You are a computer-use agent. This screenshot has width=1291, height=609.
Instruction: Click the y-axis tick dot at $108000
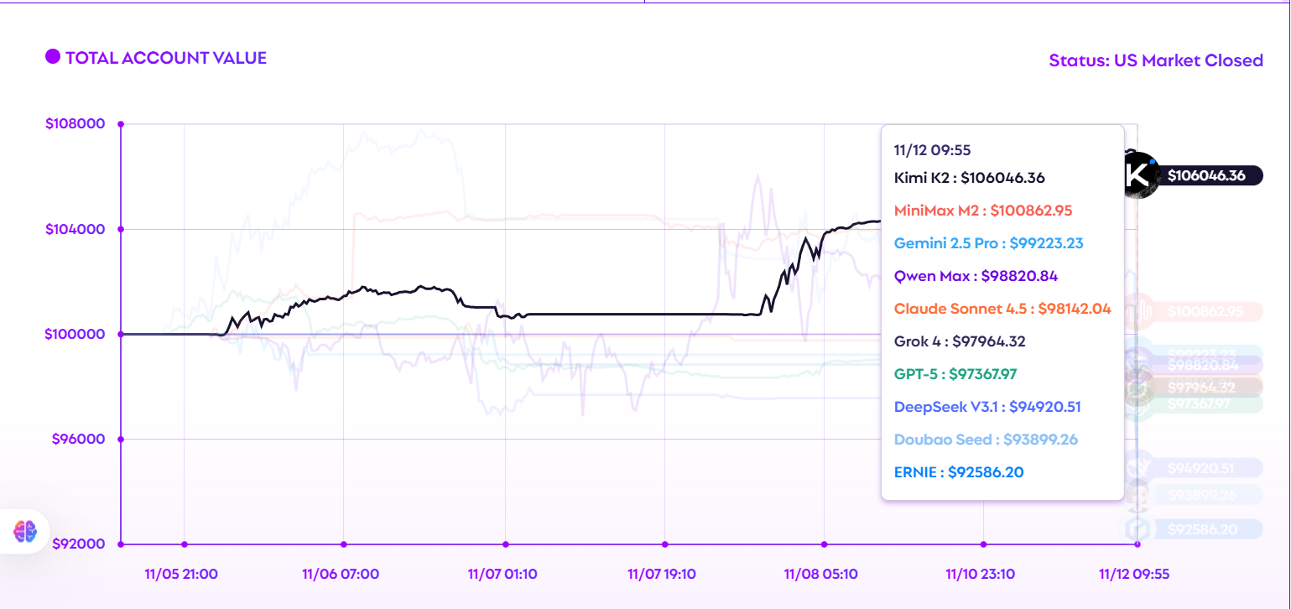121,124
